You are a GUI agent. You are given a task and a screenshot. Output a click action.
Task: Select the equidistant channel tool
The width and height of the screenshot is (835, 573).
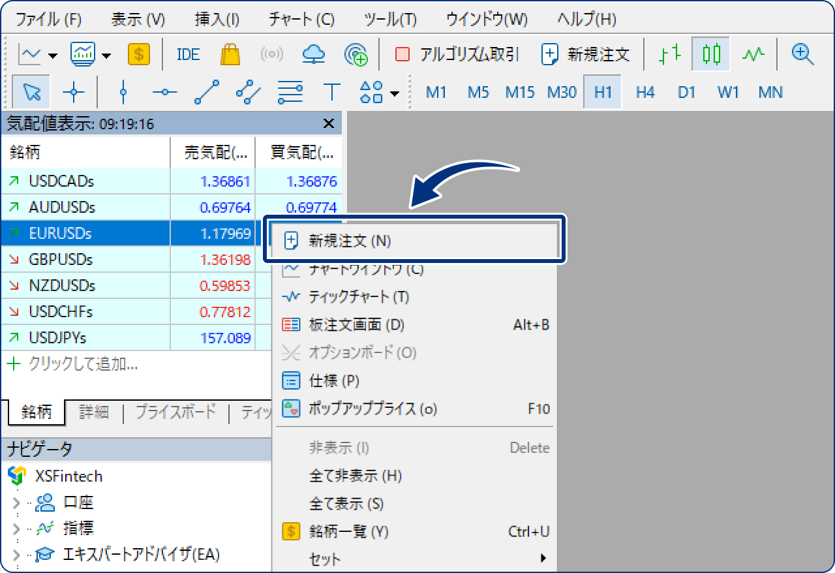tap(248, 92)
